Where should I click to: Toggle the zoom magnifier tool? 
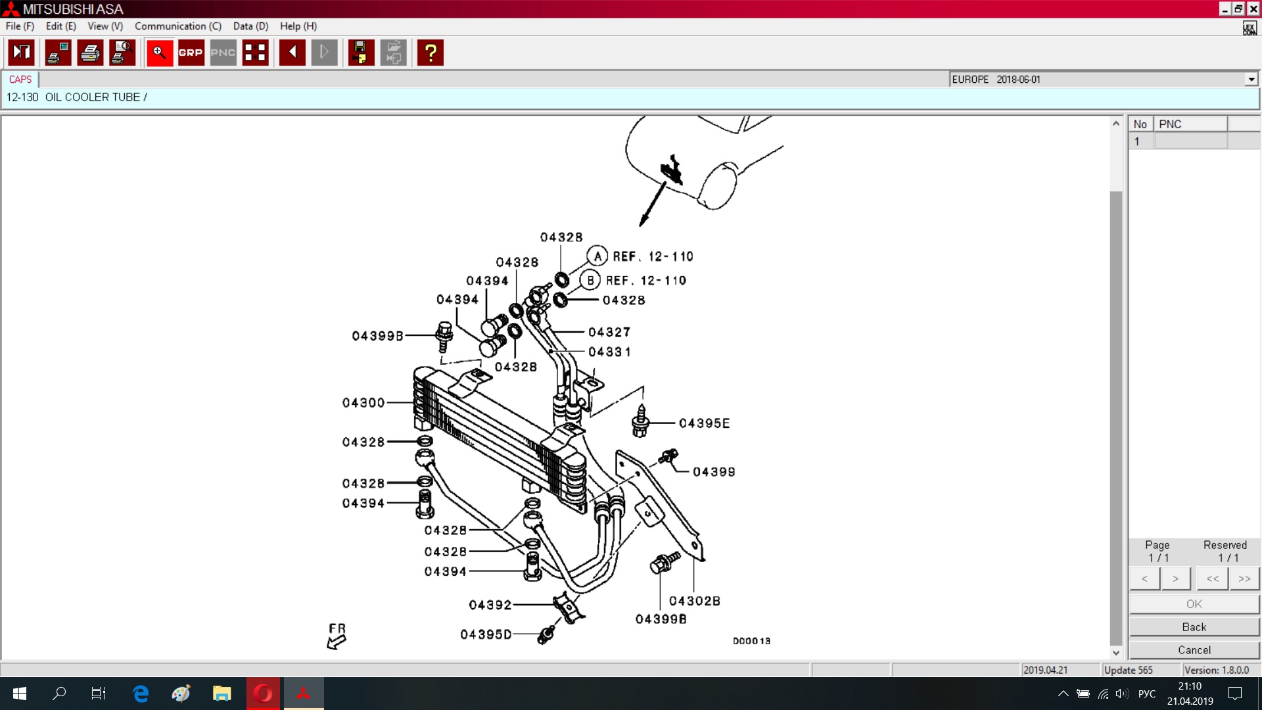click(159, 53)
